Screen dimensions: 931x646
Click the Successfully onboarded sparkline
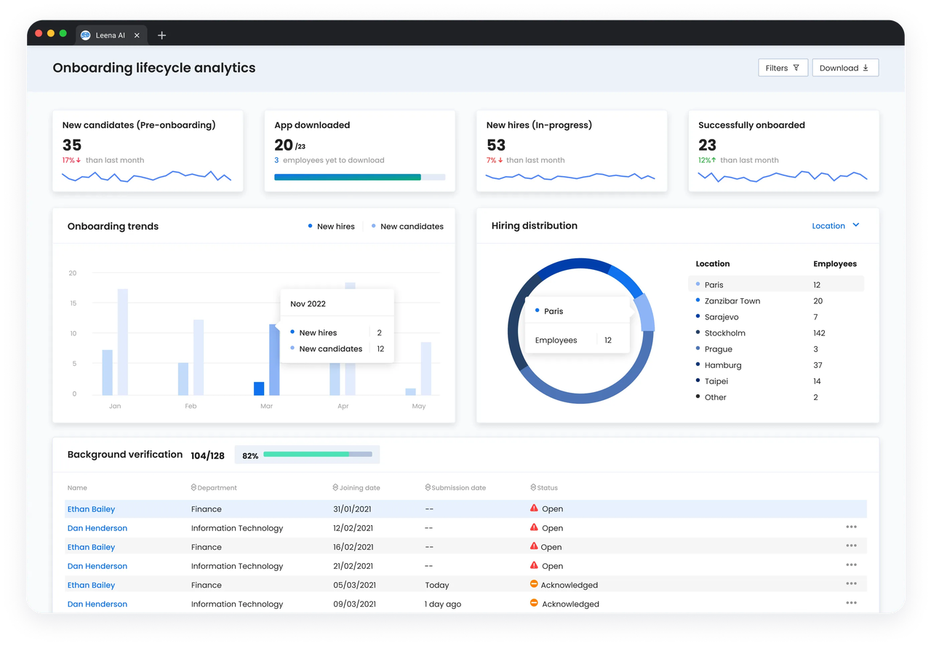click(783, 176)
